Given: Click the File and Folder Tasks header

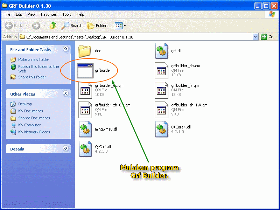Looking at the screenshot, I should point(31,50).
